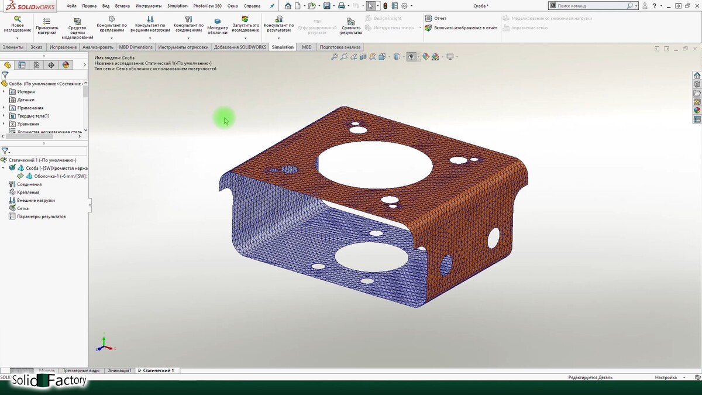Pin the menu bar with the pushpin

point(271,6)
